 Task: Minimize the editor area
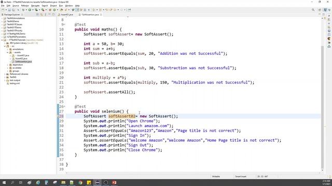point(320,14)
